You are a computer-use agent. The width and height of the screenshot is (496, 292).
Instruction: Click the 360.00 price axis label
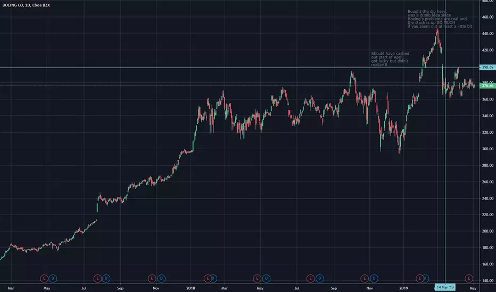coord(487,99)
